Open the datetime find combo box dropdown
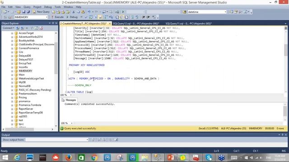The image size is (289, 162). 225,12
